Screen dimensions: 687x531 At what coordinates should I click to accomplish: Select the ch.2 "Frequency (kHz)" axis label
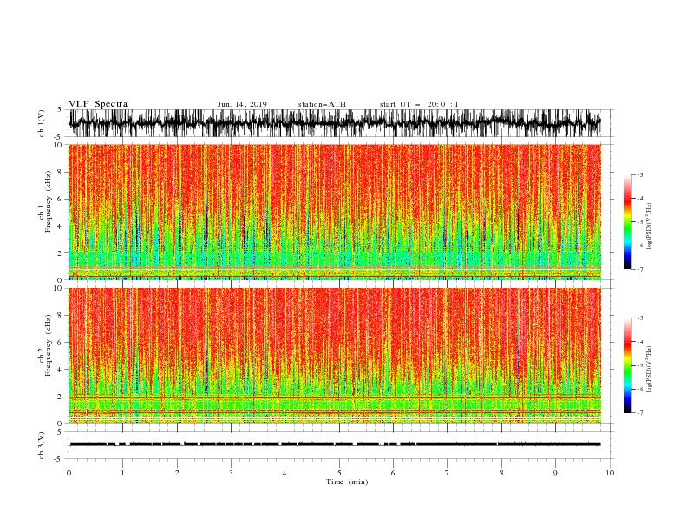coord(49,345)
